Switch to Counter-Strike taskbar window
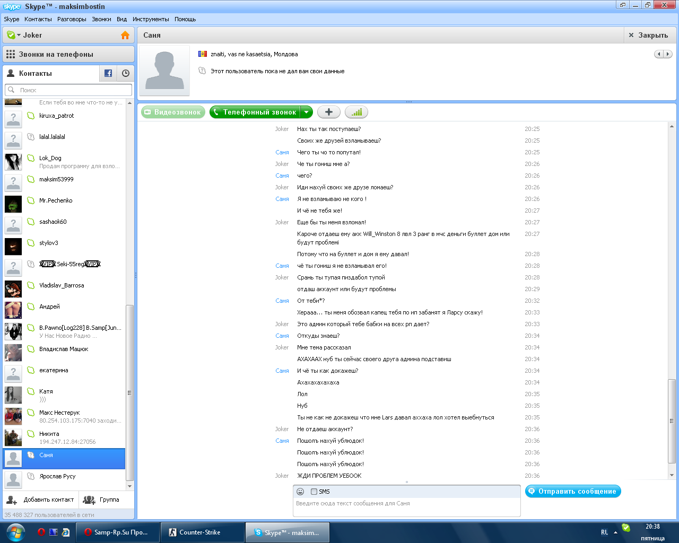Screen dimensions: 679x543 [x=203, y=532]
